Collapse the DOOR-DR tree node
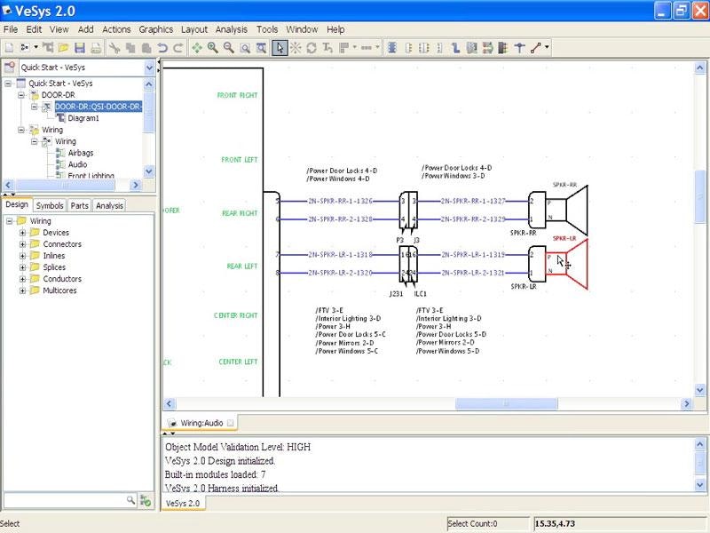 coord(21,95)
